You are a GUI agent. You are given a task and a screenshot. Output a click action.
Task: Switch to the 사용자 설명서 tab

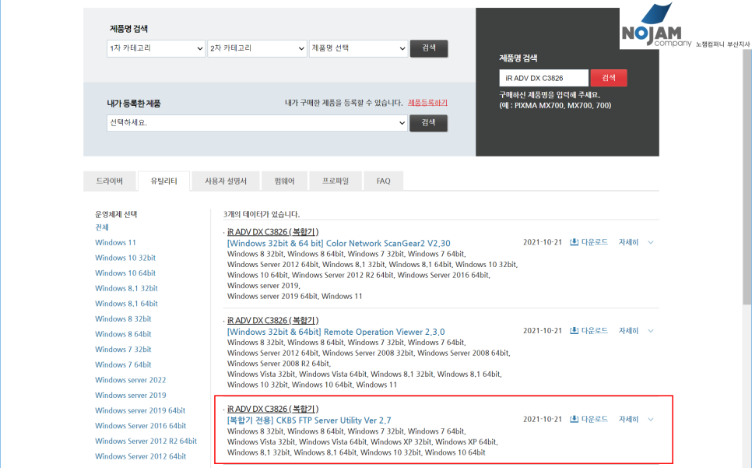(x=226, y=181)
